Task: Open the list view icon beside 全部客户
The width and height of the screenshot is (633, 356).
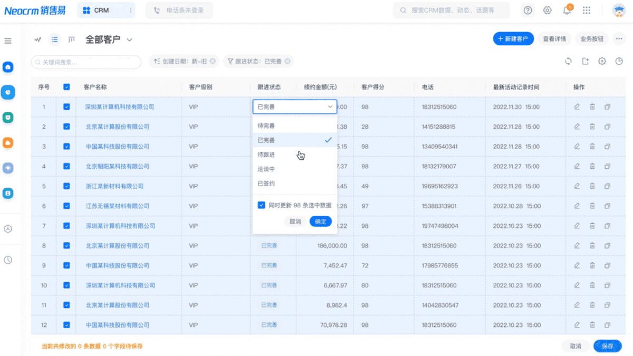Action: [54, 39]
